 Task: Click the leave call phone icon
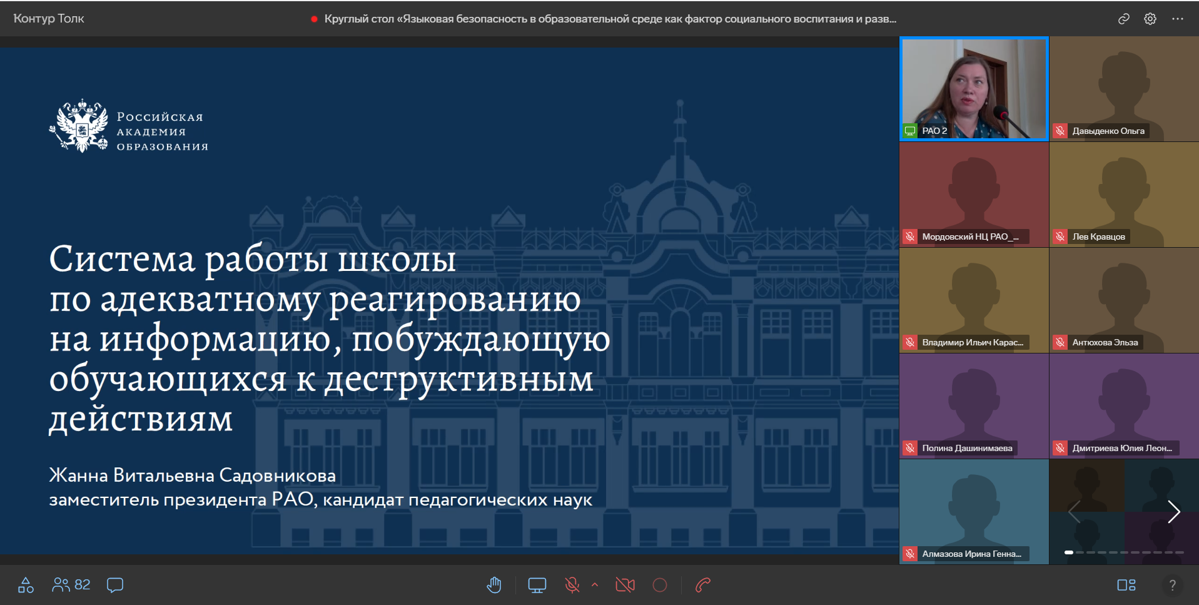click(703, 585)
